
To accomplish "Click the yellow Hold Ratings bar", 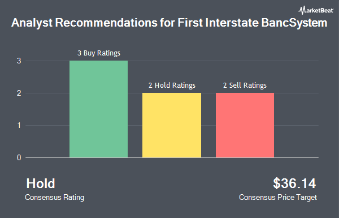I will click(172, 125).
